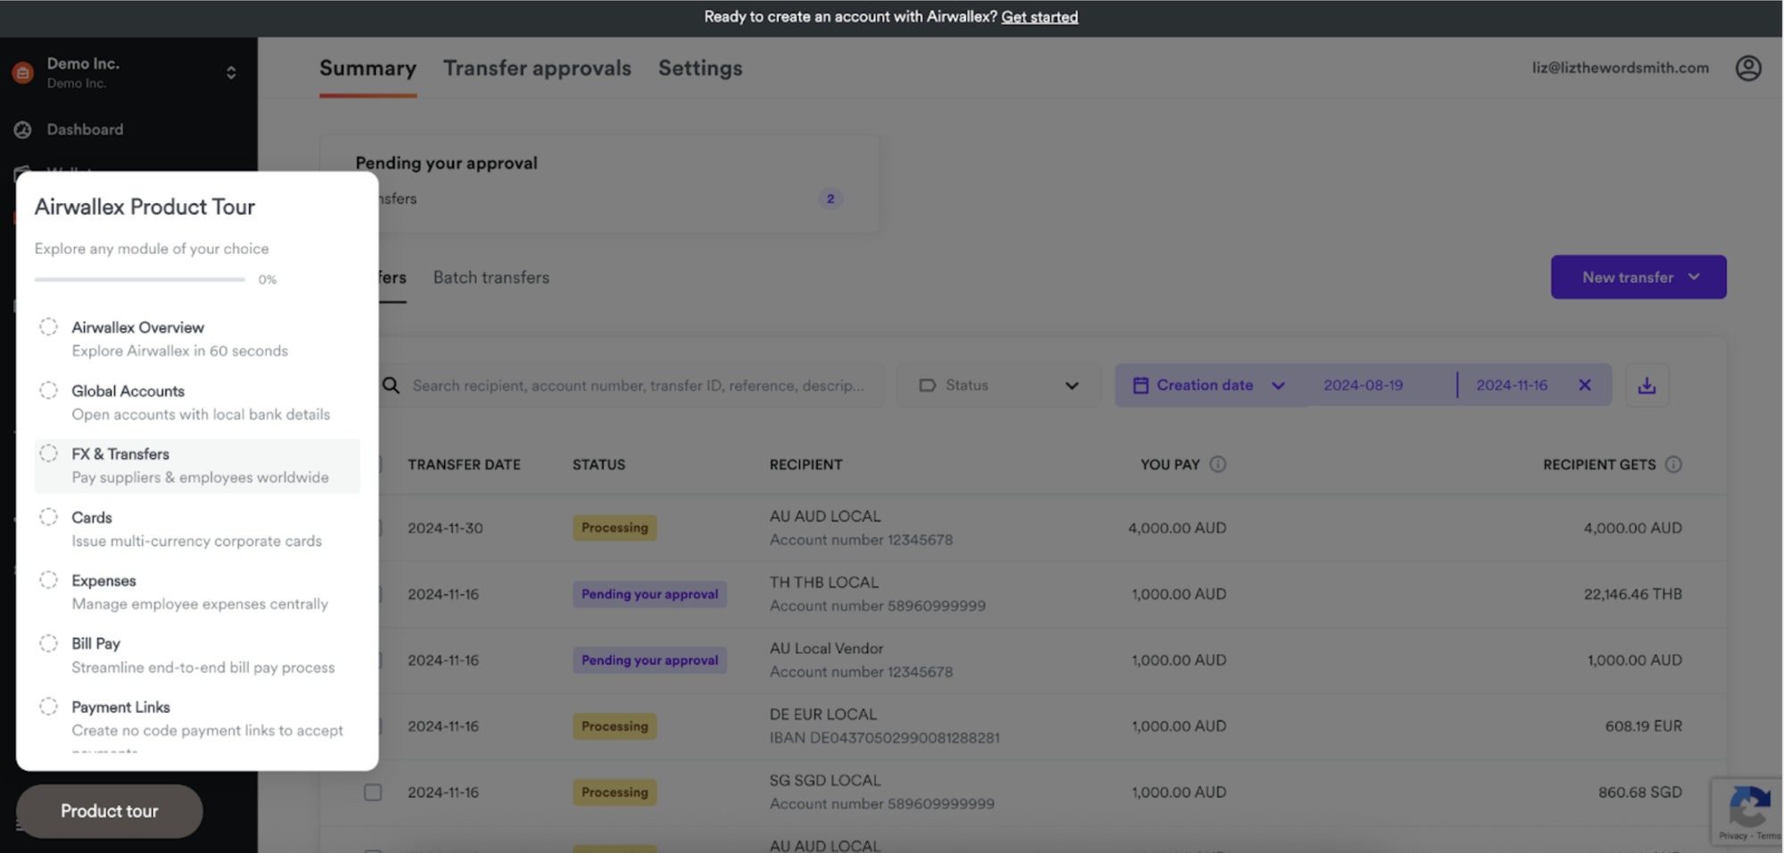The image size is (1784, 853).
Task: Open the Creation date dropdown
Action: (1210, 385)
